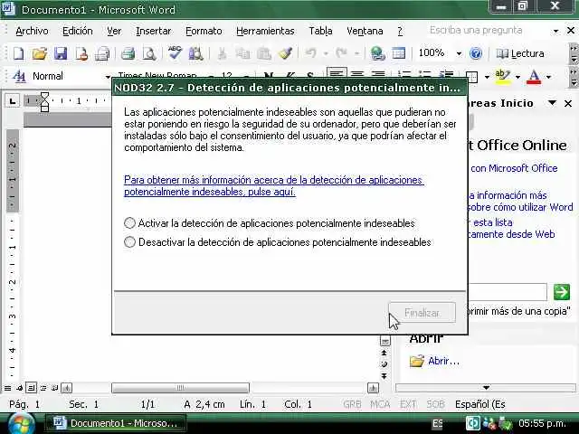Screen dimensions: 579x434
Task: Run the ABC spelling check
Action: tap(175, 53)
